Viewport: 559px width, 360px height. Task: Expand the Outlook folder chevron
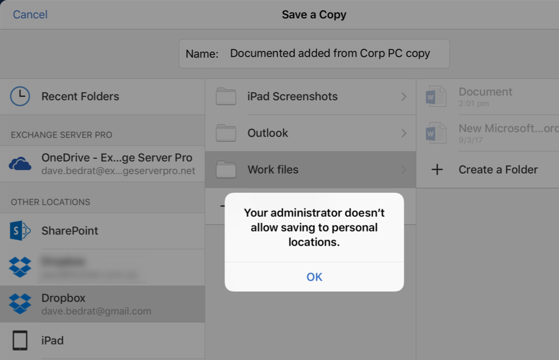pos(404,133)
